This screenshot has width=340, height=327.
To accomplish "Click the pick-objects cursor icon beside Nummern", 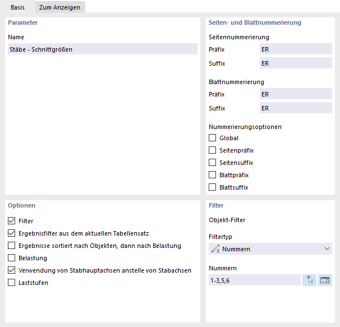I will click(x=309, y=280).
